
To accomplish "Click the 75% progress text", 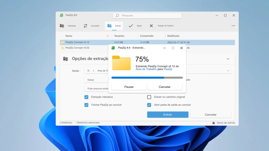I will (x=142, y=59).
